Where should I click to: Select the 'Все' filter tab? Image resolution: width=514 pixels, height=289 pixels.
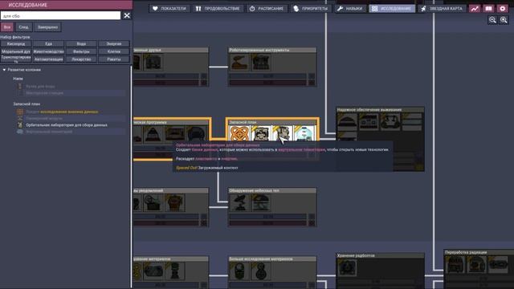click(7, 27)
